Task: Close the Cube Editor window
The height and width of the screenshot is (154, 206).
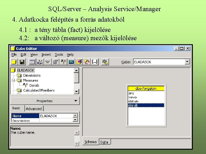Action: [x=188, y=48]
